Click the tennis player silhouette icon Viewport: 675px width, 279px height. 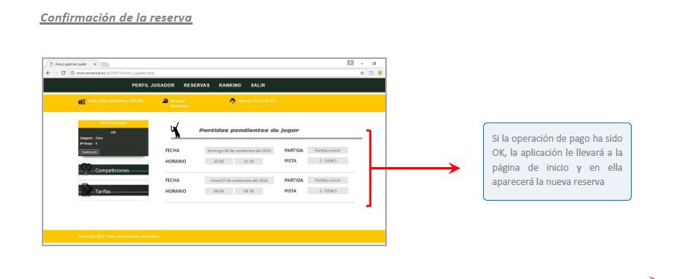click(175, 130)
